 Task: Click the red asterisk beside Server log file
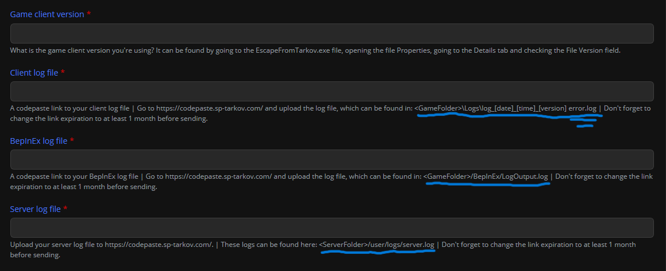[66, 209]
